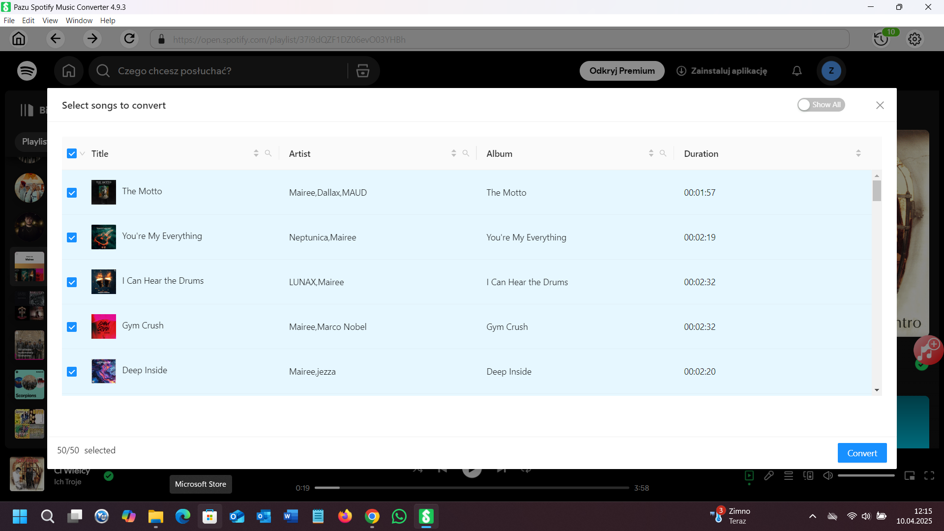Open the Spotify browse icon
This screenshot has width=944, height=531.
pos(363,71)
